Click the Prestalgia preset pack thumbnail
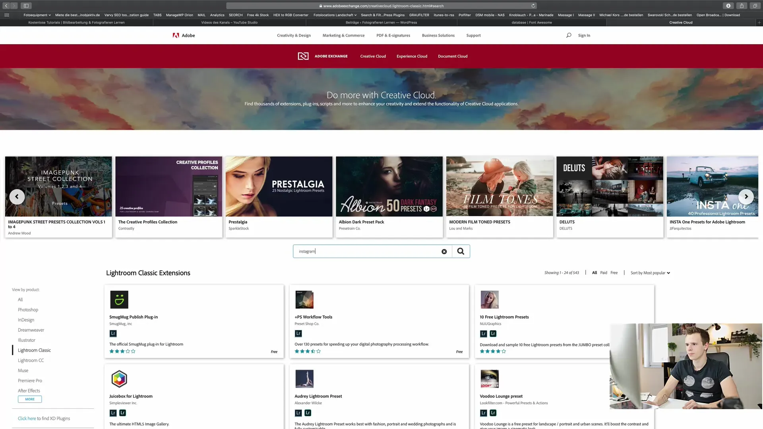The height and width of the screenshot is (429, 763). click(x=279, y=186)
